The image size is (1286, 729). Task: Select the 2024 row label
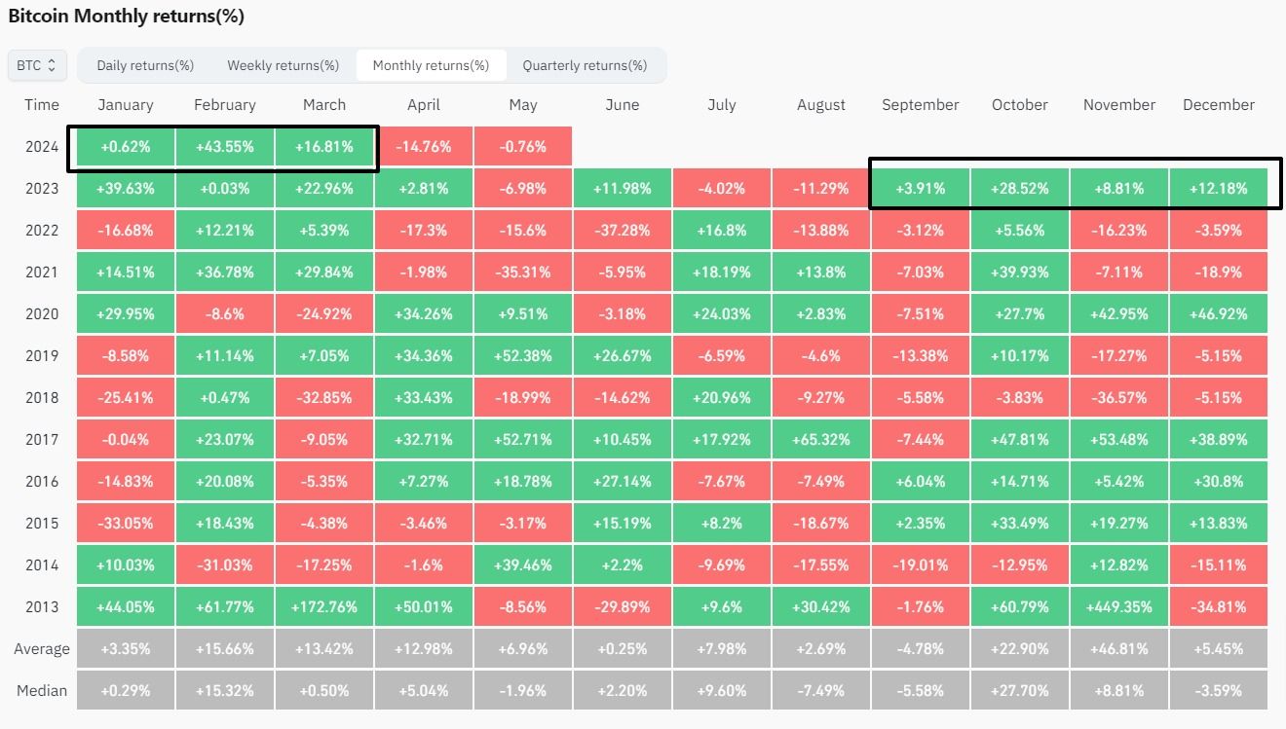pyautogui.click(x=42, y=147)
